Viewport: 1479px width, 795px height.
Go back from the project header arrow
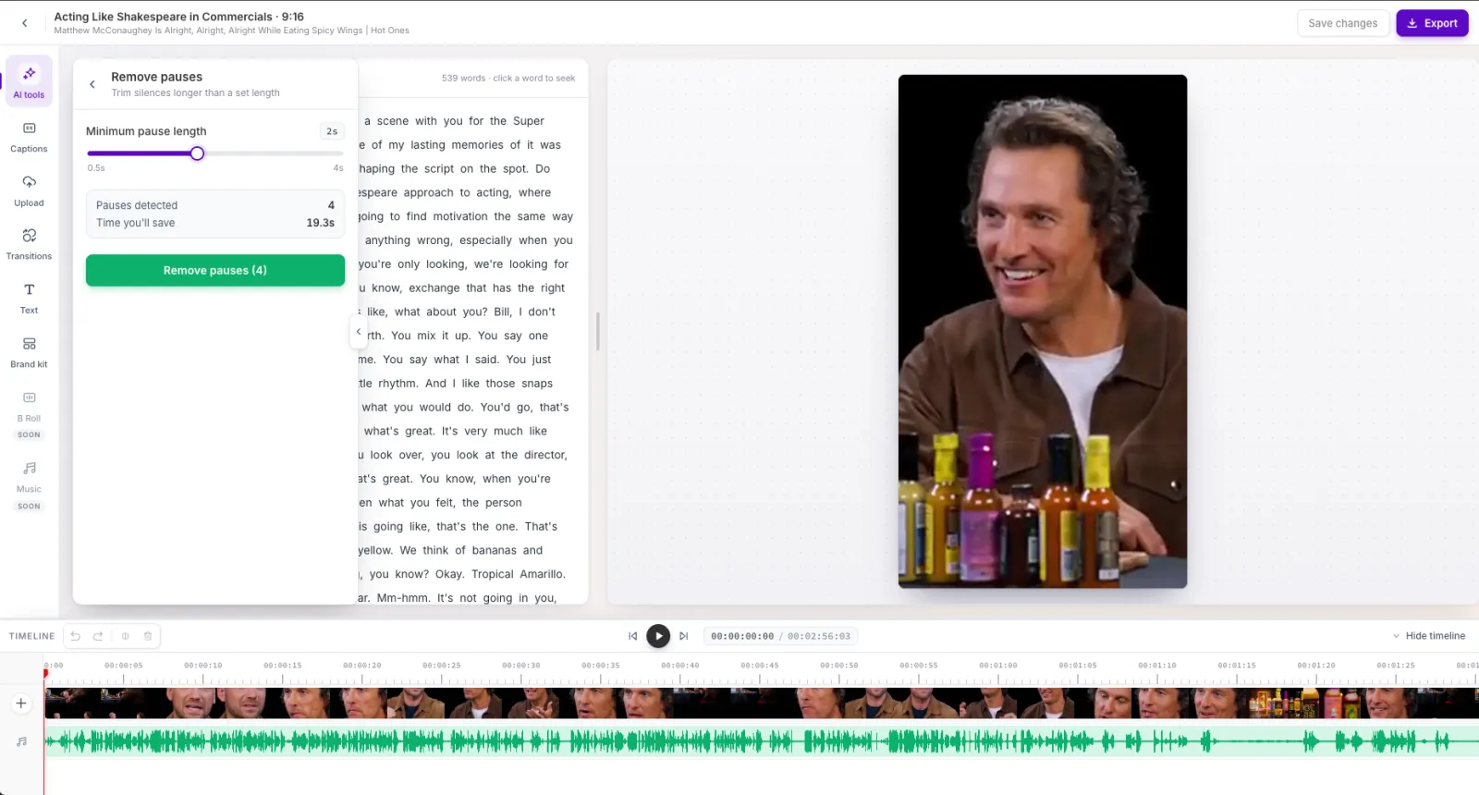[x=25, y=23]
